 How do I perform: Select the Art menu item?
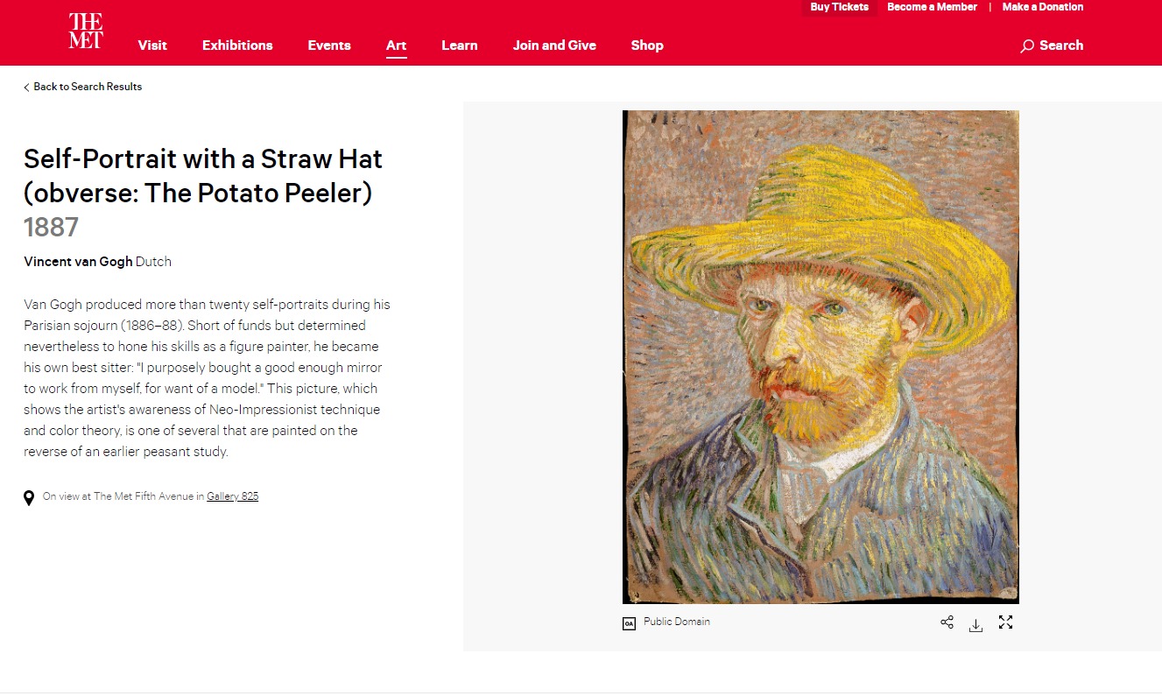coord(396,46)
